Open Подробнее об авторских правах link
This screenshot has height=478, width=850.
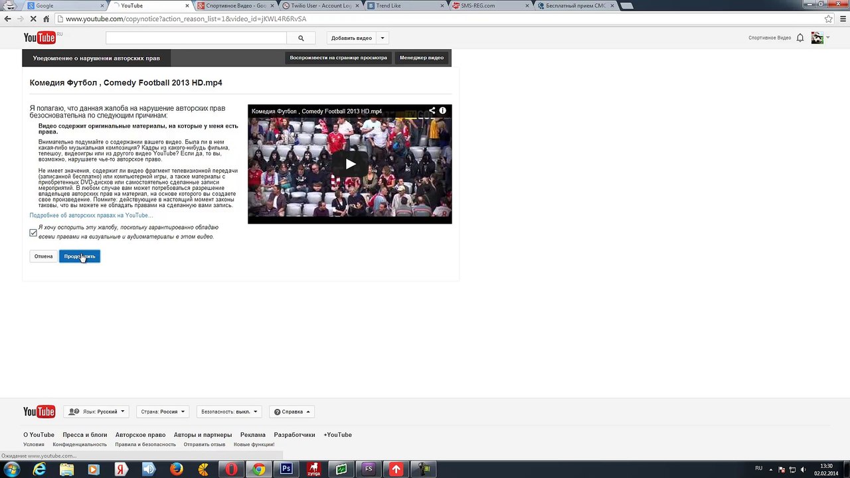91,216
